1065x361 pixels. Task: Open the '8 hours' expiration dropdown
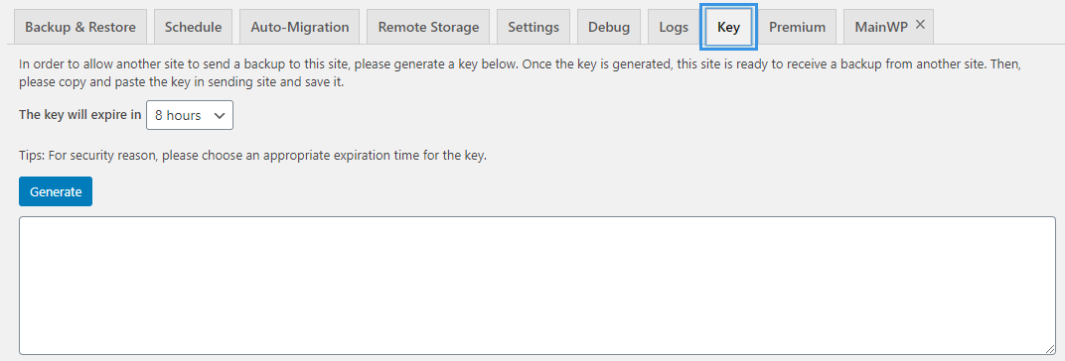click(x=190, y=115)
